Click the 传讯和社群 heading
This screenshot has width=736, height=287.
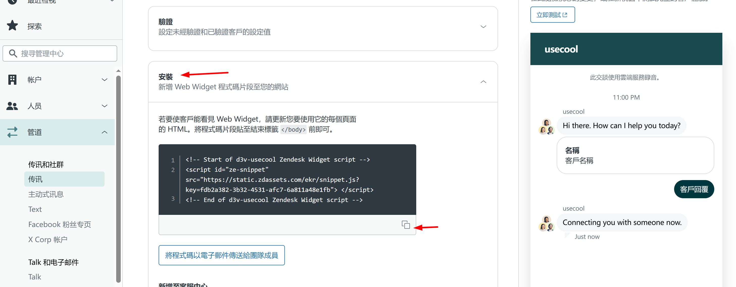coord(46,164)
